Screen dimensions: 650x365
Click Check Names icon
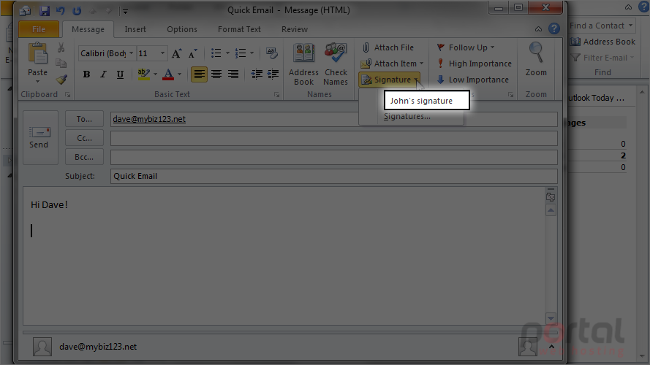(336, 64)
